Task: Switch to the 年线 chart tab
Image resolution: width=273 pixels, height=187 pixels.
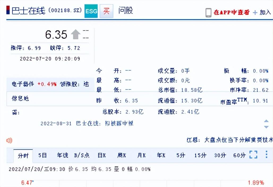Action: 62,155
